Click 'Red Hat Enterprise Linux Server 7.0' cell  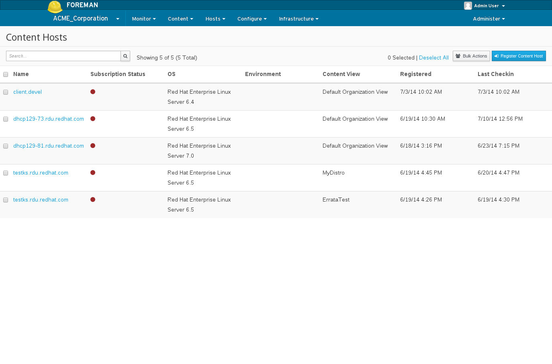tap(199, 151)
